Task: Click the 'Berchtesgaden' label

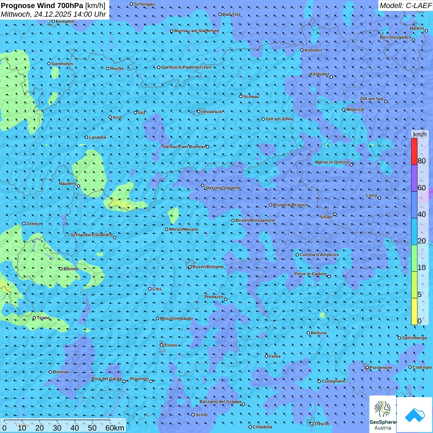Action: [396, 37]
